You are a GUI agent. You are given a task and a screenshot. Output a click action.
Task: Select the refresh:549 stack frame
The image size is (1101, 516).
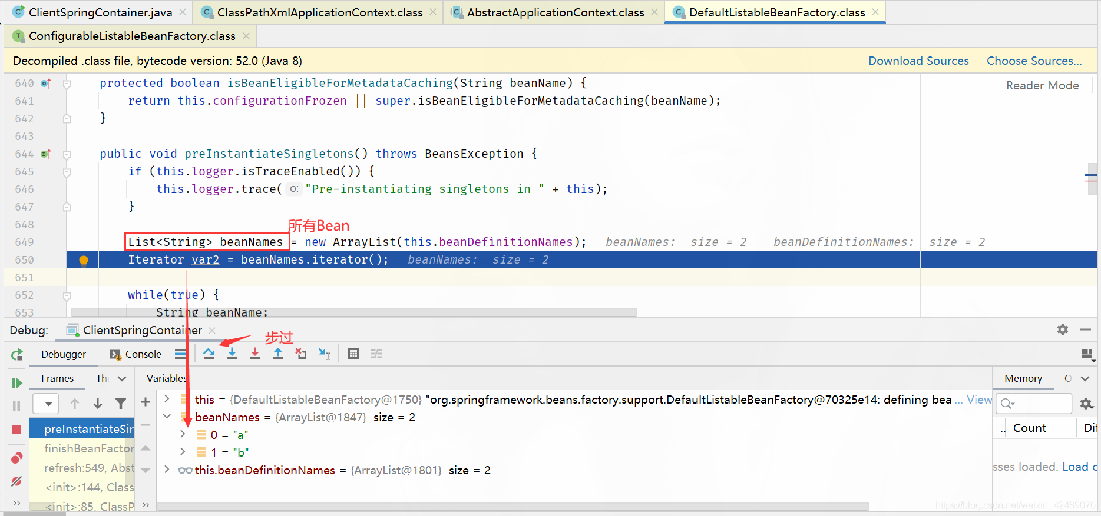[82, 468]
